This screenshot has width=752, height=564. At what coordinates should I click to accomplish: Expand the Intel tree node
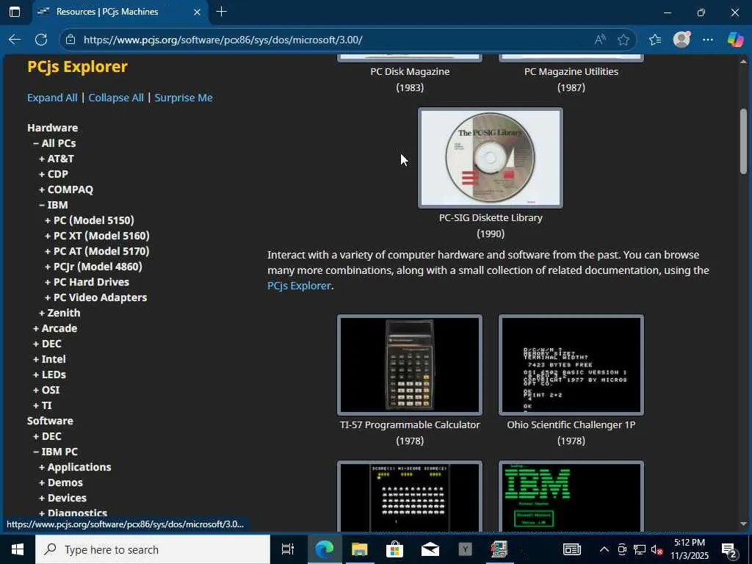[x=49, y=358]
